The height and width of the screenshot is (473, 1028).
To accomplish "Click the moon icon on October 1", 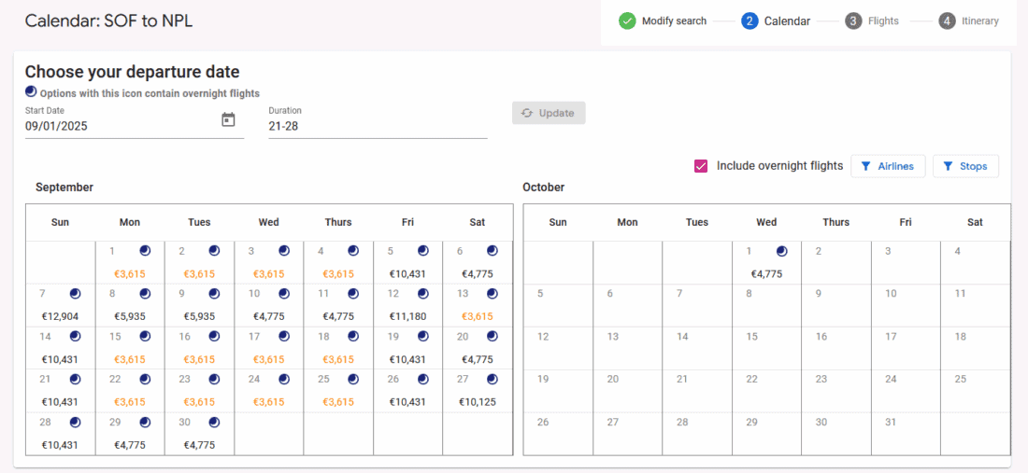I will (781, 251).
